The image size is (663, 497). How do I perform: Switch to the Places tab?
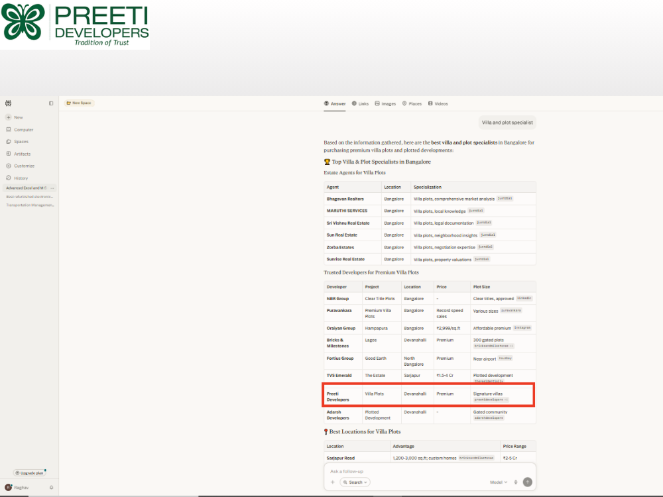coord(412,103)
